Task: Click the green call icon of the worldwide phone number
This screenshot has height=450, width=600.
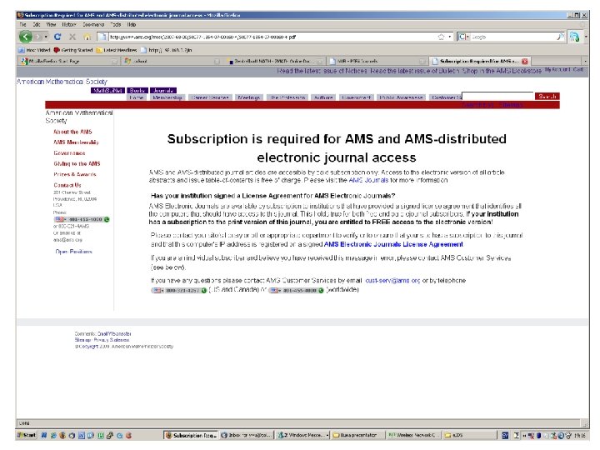Action: (x=321, y=291)
